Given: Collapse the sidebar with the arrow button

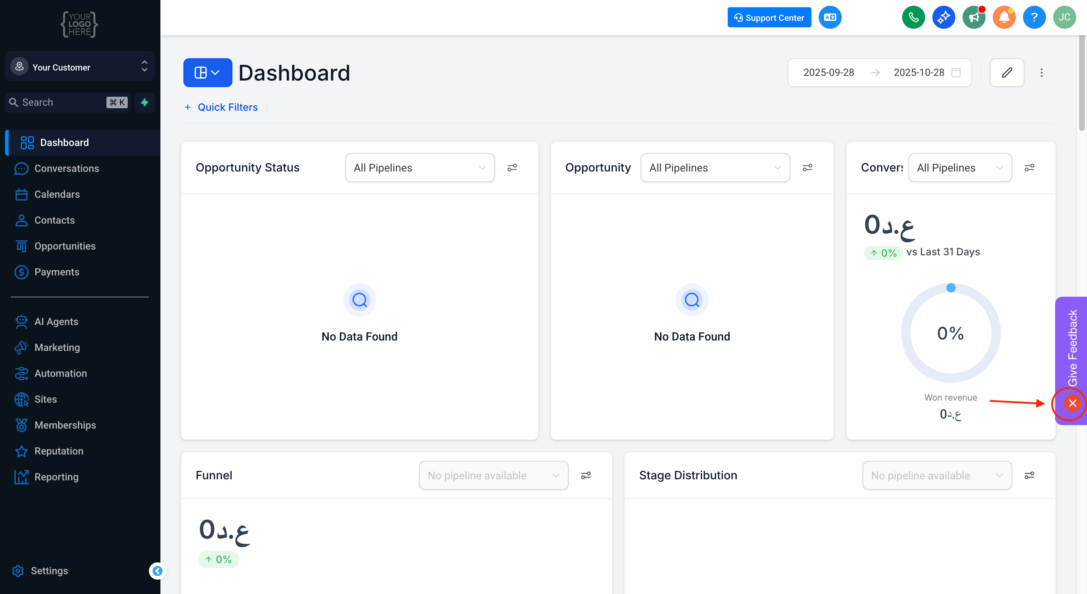Looking at the screenshot, I should pyautogui.click(x=158, y=571).
